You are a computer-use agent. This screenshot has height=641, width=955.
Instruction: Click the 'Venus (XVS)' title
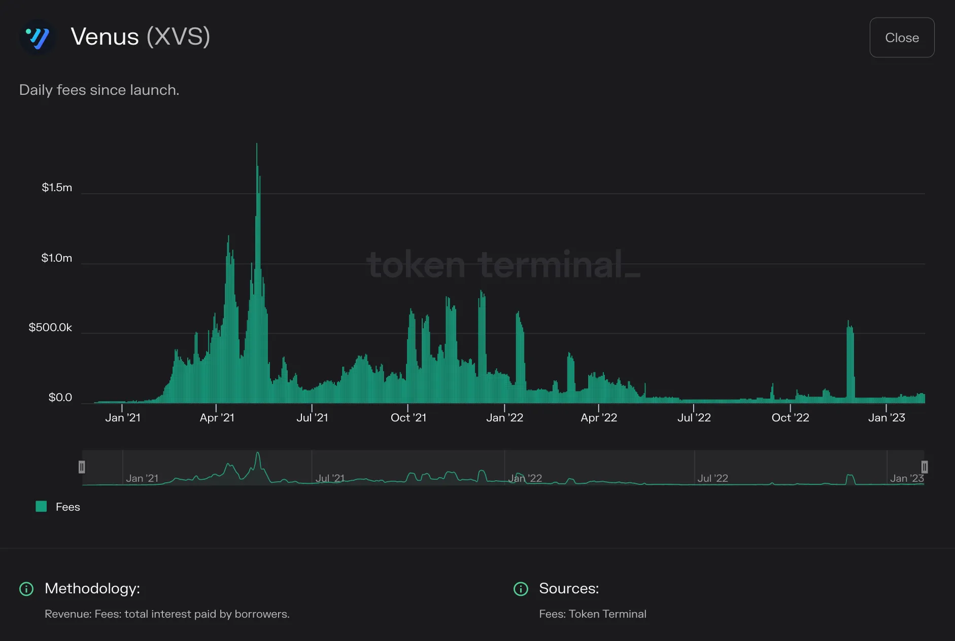click(140, 37)
